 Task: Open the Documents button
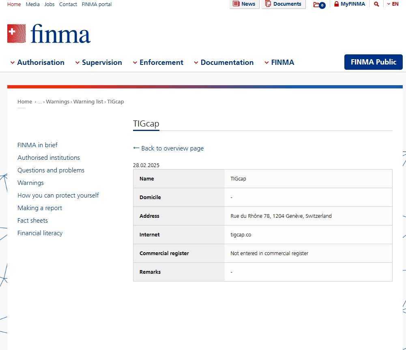pyautogui.click(x=284, y=4)
